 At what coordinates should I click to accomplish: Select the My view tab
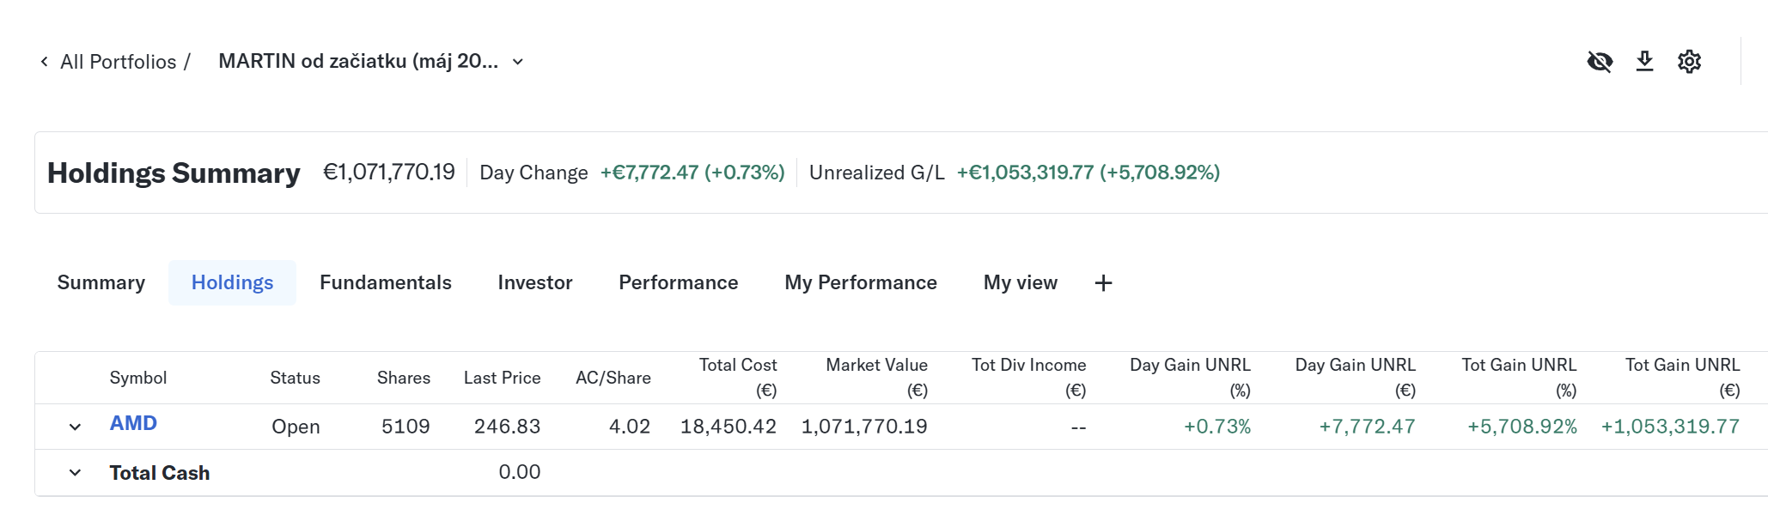point(1020,283)
